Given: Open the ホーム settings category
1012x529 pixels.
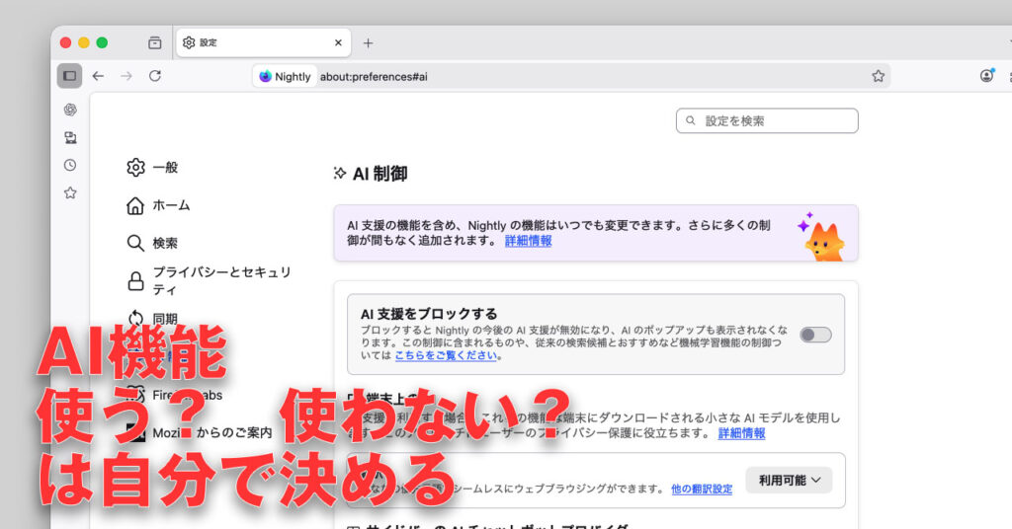Looking at the screenshot, I should (x=158, y=205).
